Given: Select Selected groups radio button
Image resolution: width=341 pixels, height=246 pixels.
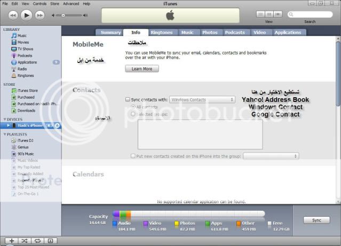Looking at the screenshot, I should pos(133,114).
